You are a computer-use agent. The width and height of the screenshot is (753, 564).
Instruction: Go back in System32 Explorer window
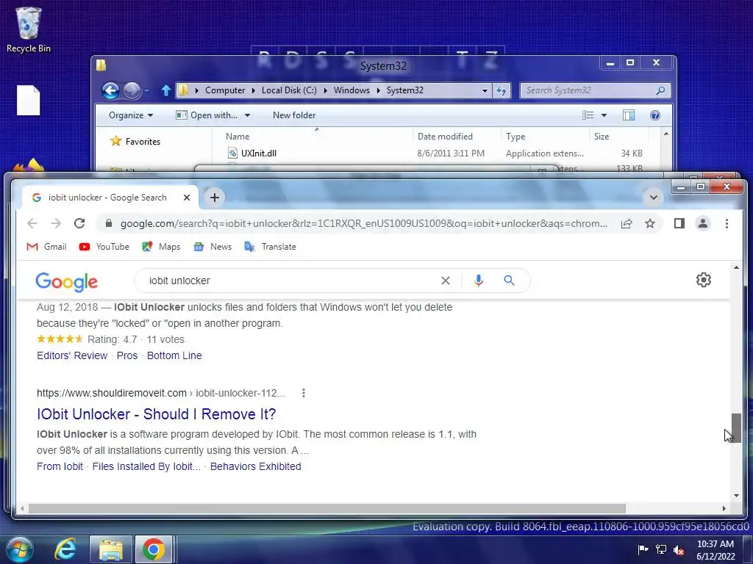(x=110, y=90)
